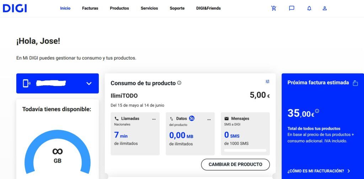Open Llamadas more options menu

pos(154,119)
